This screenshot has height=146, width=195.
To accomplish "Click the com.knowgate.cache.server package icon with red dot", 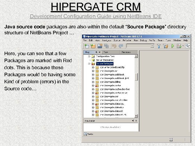I will (x=97, y=93).
